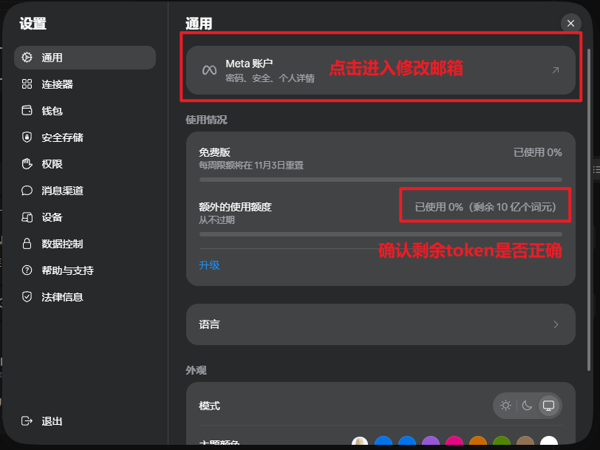Pick the purple theme color swatch
This screenshot has width=600, height=450.
pyautogui.click(x=431, y=443)
